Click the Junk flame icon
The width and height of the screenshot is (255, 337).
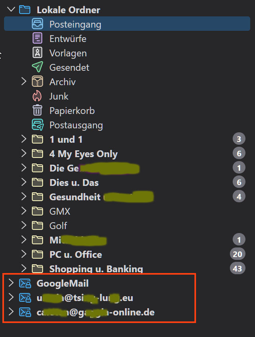37,96
